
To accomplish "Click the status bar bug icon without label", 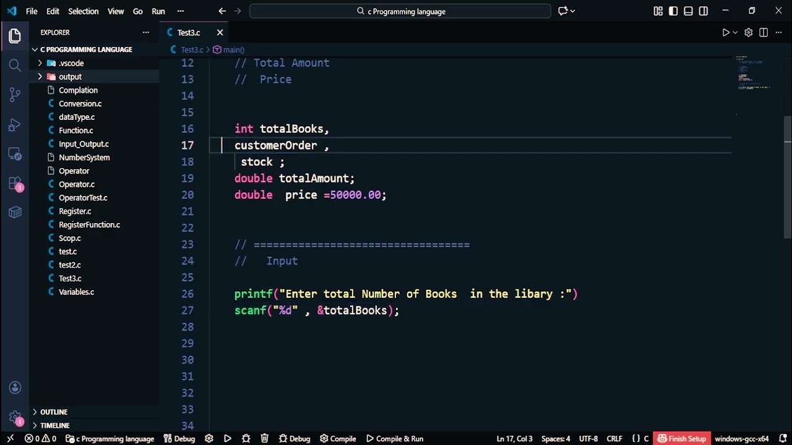I will (246, 439).
